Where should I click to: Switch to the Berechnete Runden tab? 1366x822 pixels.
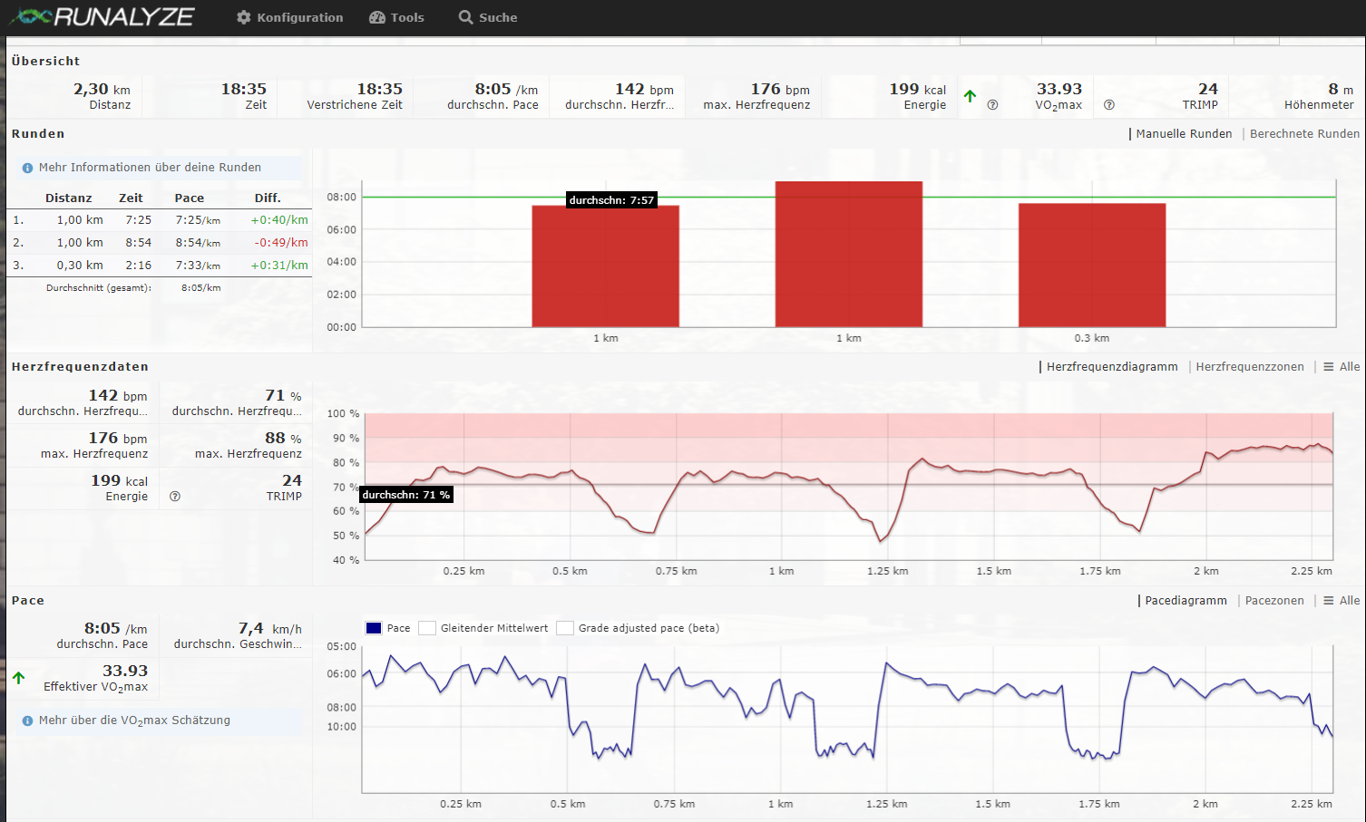tap(1304, 134)
